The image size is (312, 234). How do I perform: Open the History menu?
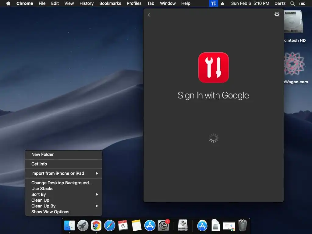87,3
